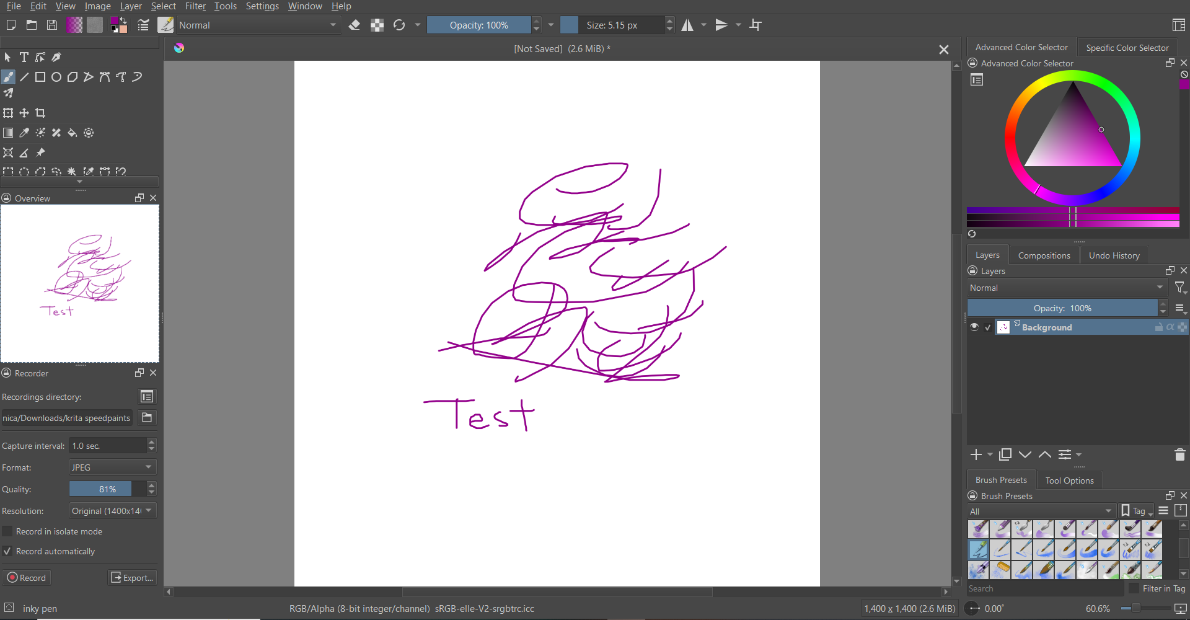Click the Export... button

pyautogui.click(x=132, y=578)
